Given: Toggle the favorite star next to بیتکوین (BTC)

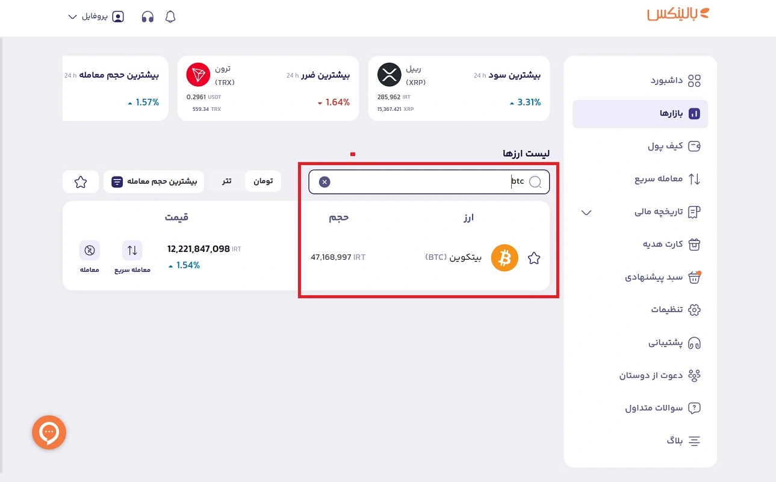Looking at the screenshot, I should (x=534, y=258).
